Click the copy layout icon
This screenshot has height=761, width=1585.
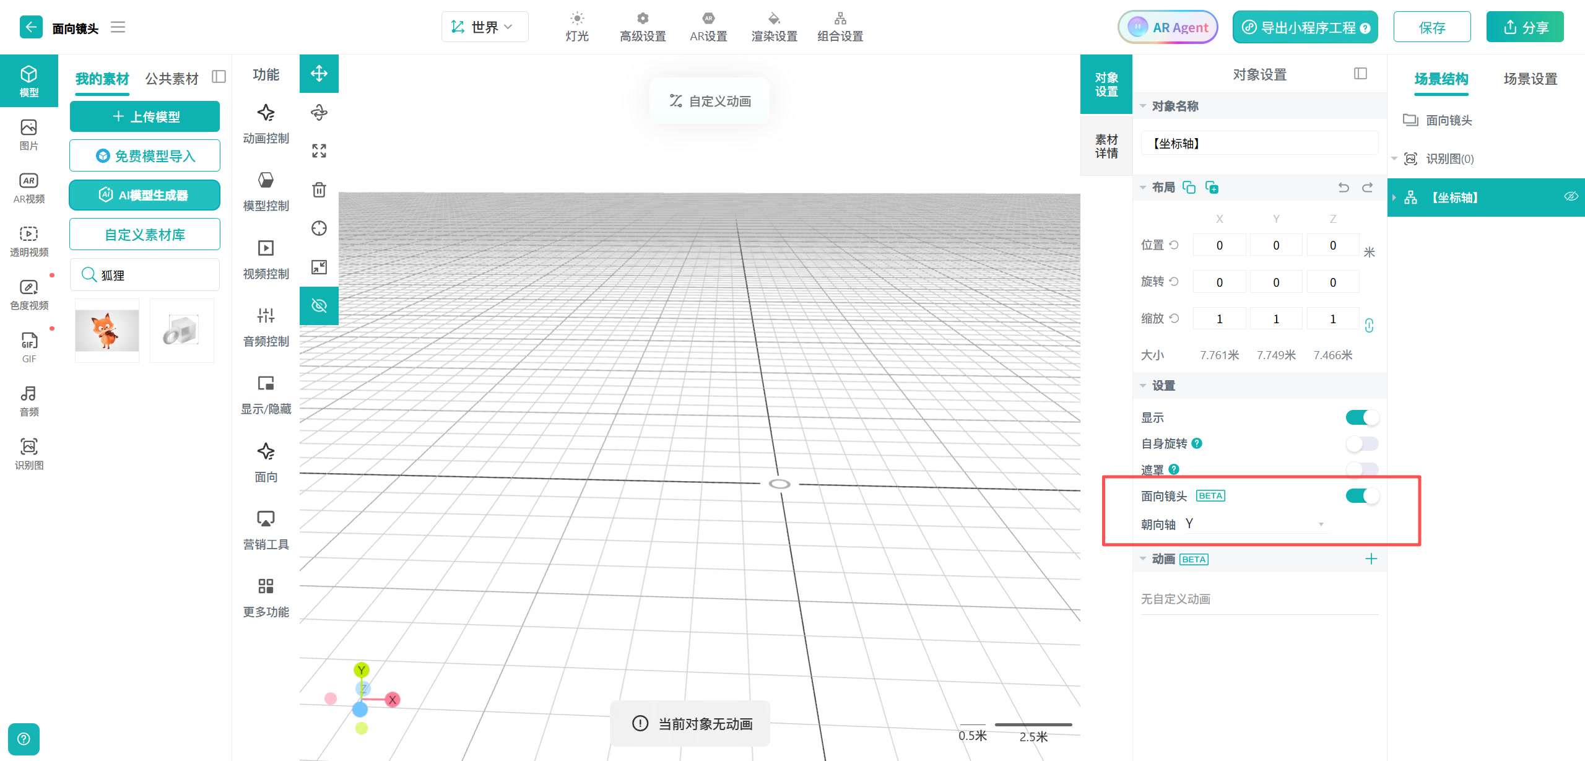click(x=1189, y=187)
